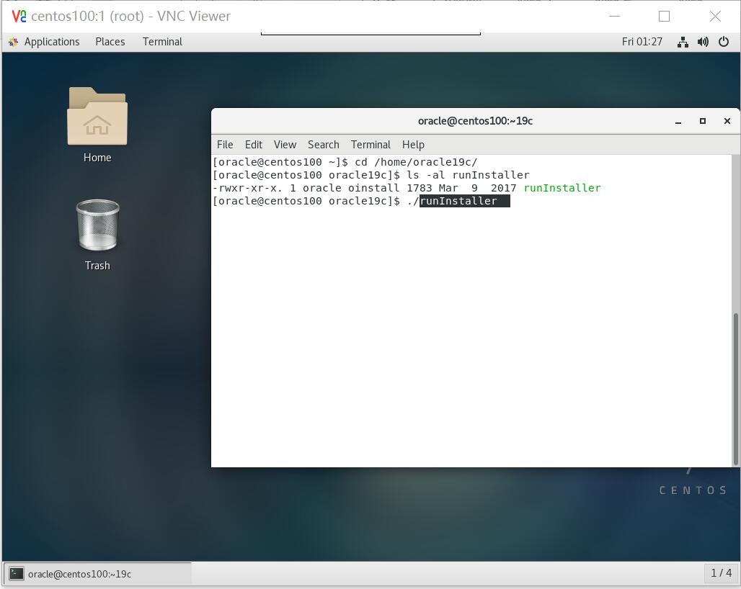Click the 'cd /home/oracle19c/' command text
Viewport: 741px width, 589px height.
pos(417,162)
